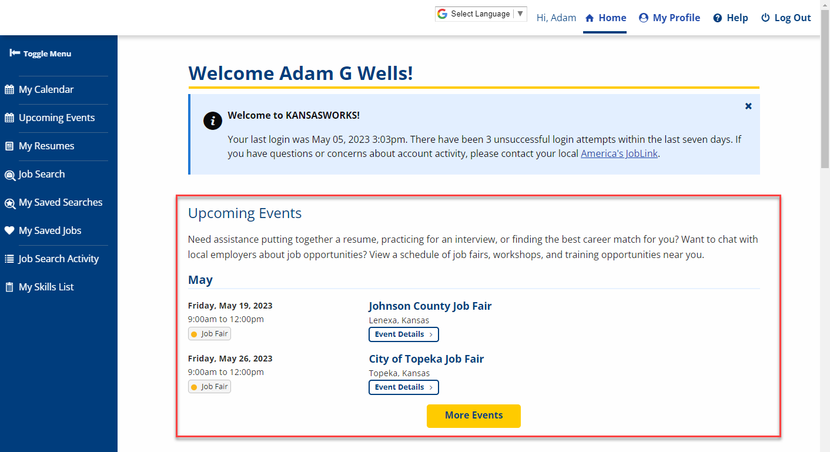Follow the America's JobLink link

point(620,154)
